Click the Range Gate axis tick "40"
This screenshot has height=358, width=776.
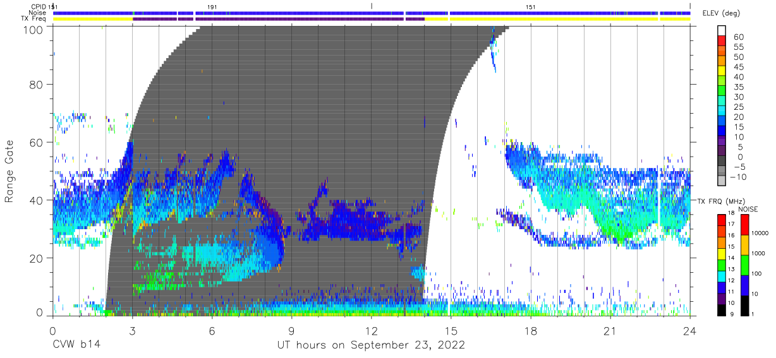pyautogui.click(x=37, y=200)
